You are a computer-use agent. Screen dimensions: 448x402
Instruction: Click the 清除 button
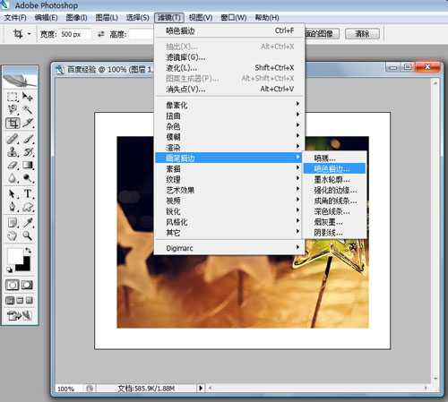coord(362,34)
